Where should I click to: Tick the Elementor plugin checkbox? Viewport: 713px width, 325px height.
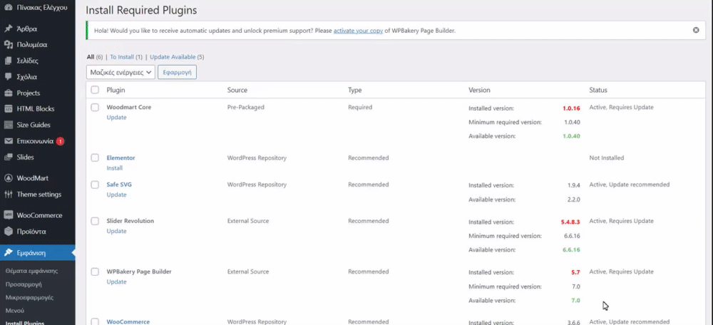pos(95,158)
